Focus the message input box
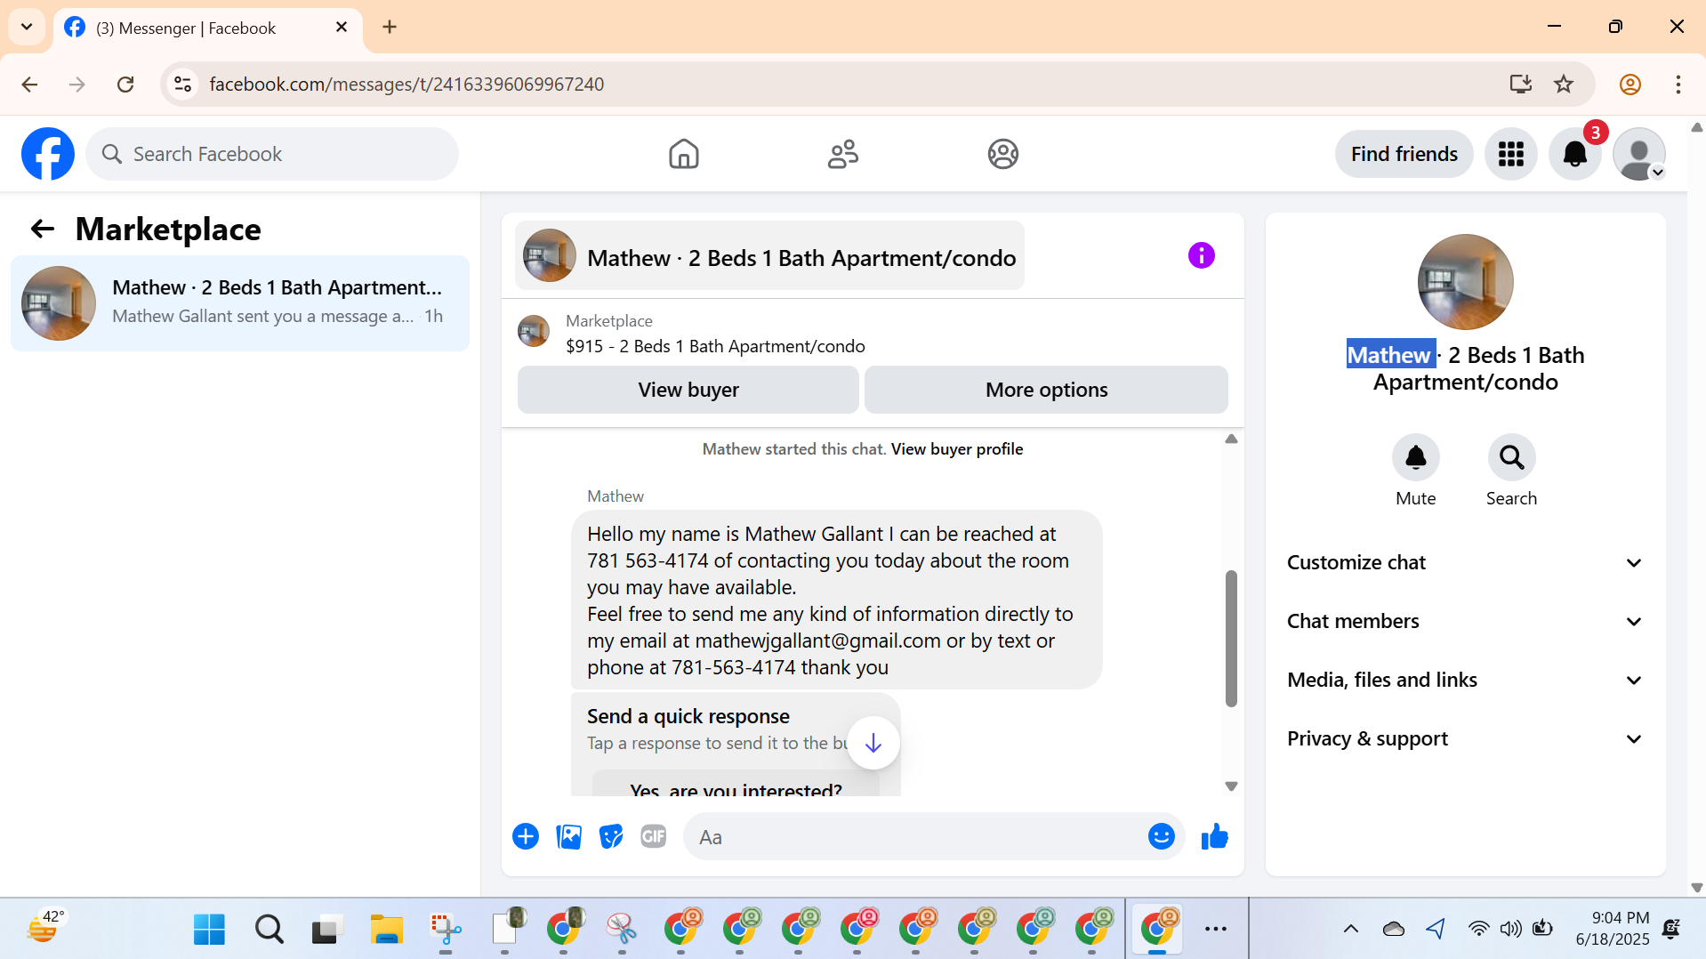 tap(916, 836)
